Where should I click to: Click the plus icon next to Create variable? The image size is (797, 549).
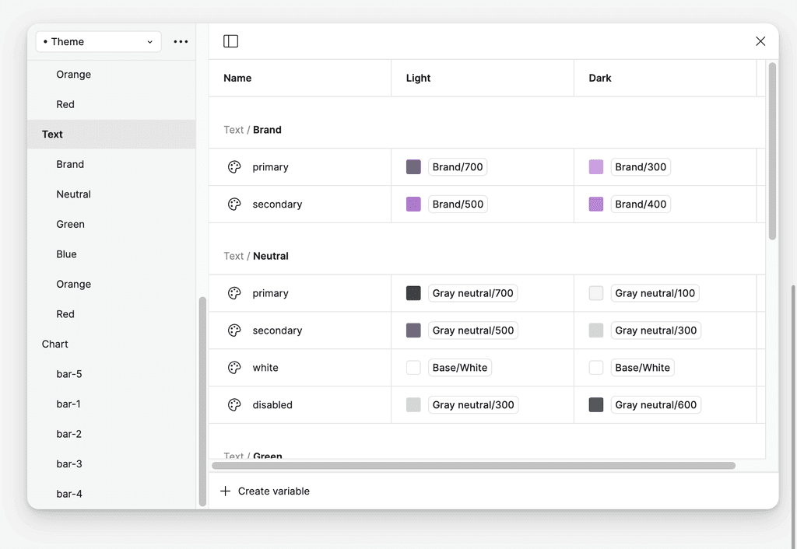226,491
